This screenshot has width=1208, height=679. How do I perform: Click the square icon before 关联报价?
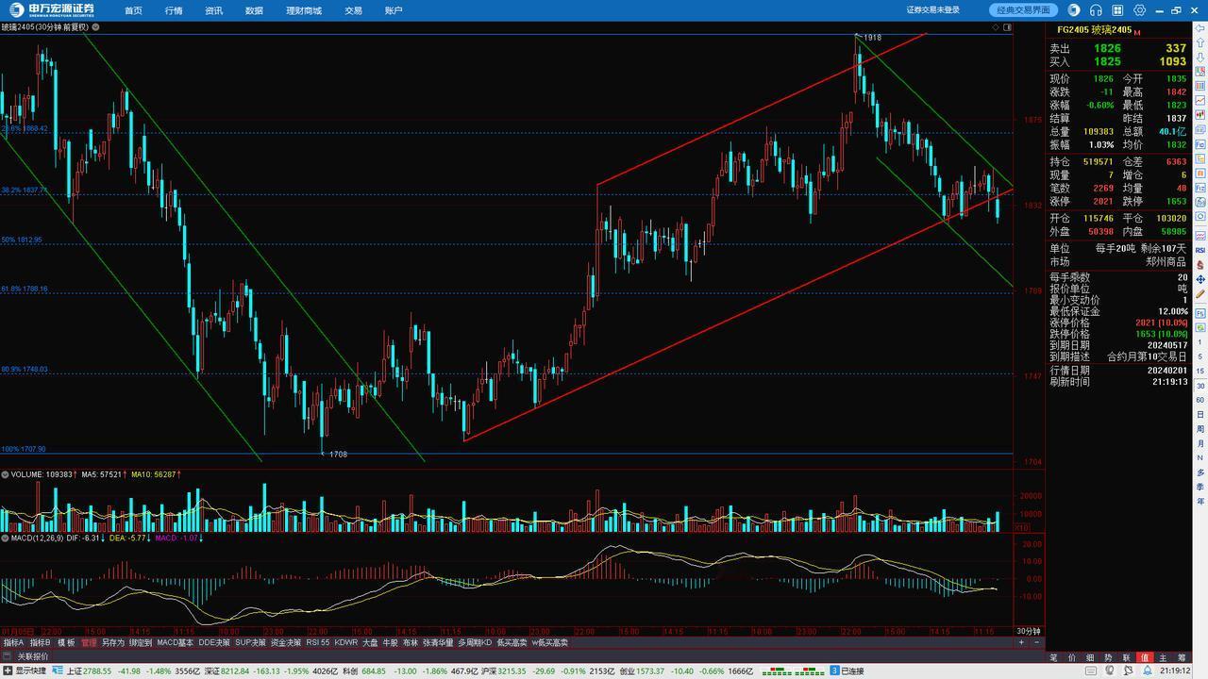coord(8,656)
